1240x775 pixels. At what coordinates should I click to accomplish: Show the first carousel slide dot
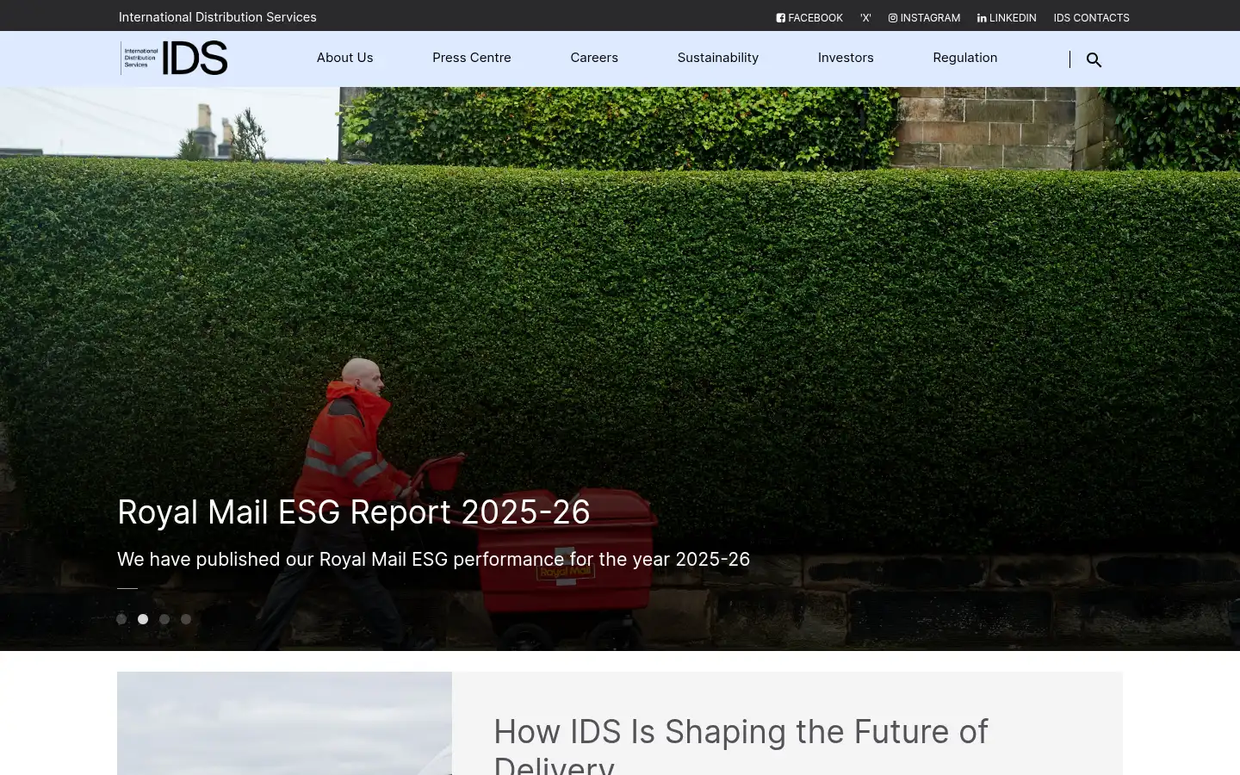(x=121, y=619)
